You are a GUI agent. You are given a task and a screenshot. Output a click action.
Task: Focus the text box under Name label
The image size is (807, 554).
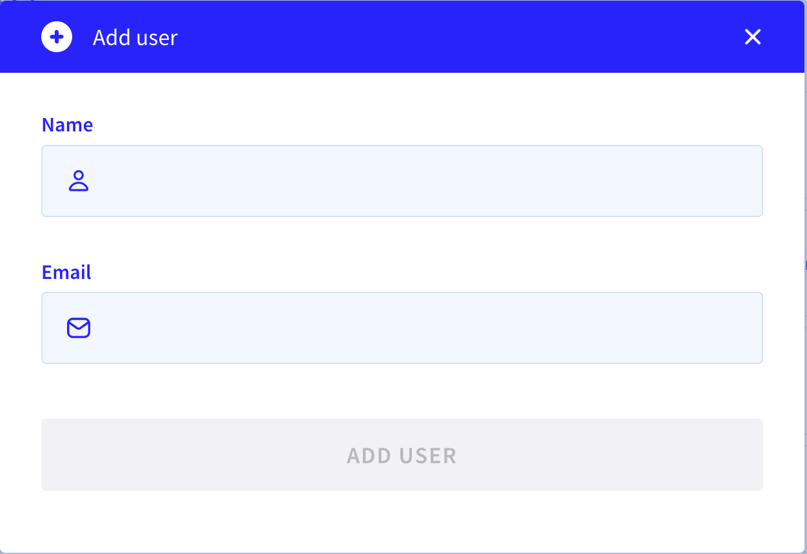click(x=402, y=181)
